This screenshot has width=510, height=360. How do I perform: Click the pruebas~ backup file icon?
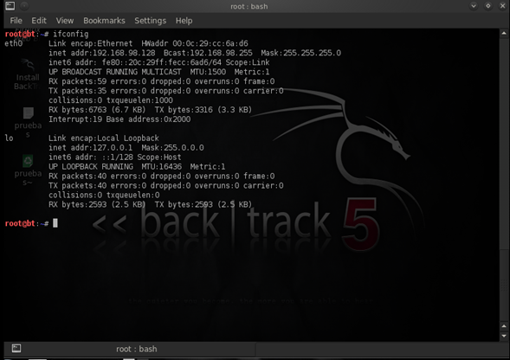[x=28, y=170]
